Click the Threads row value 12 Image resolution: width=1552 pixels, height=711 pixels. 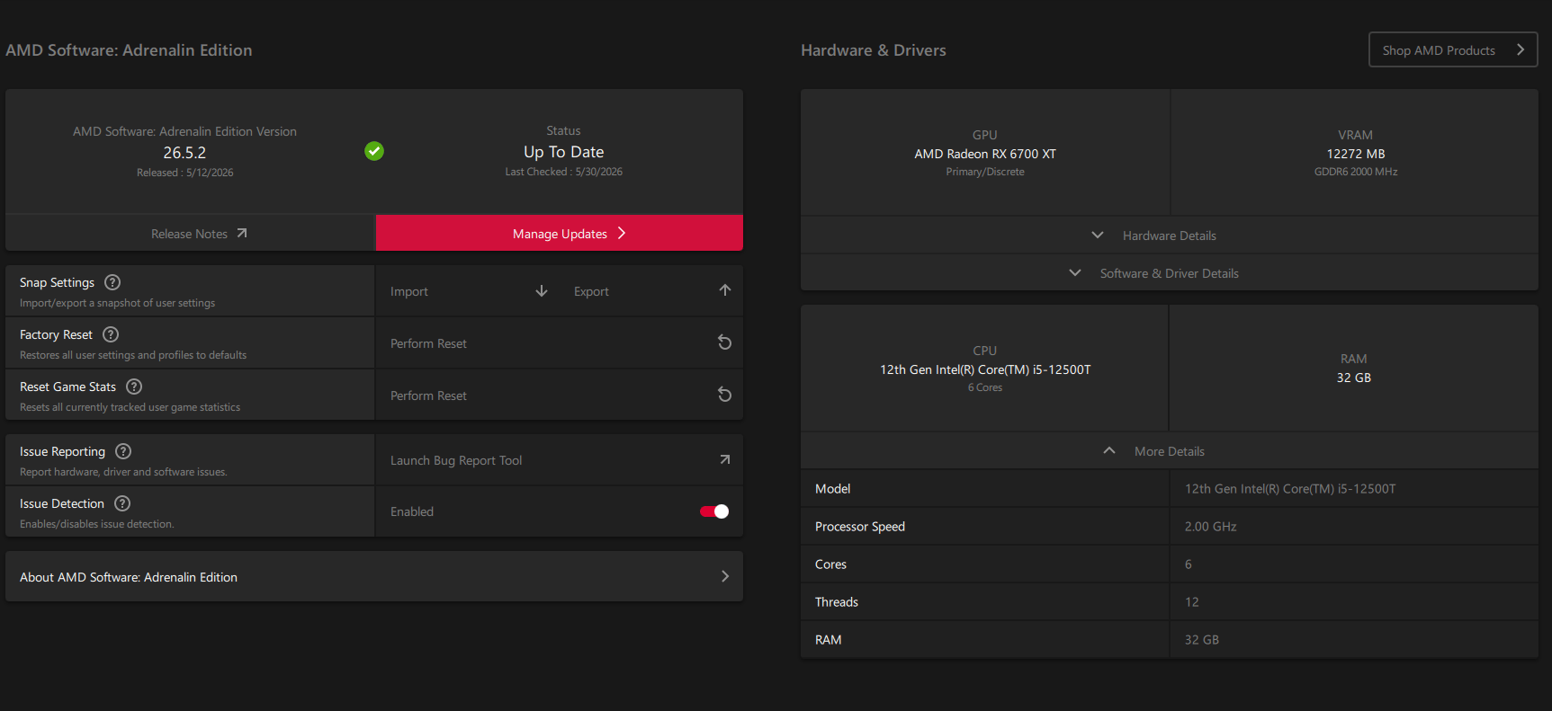click(1191, 602)
